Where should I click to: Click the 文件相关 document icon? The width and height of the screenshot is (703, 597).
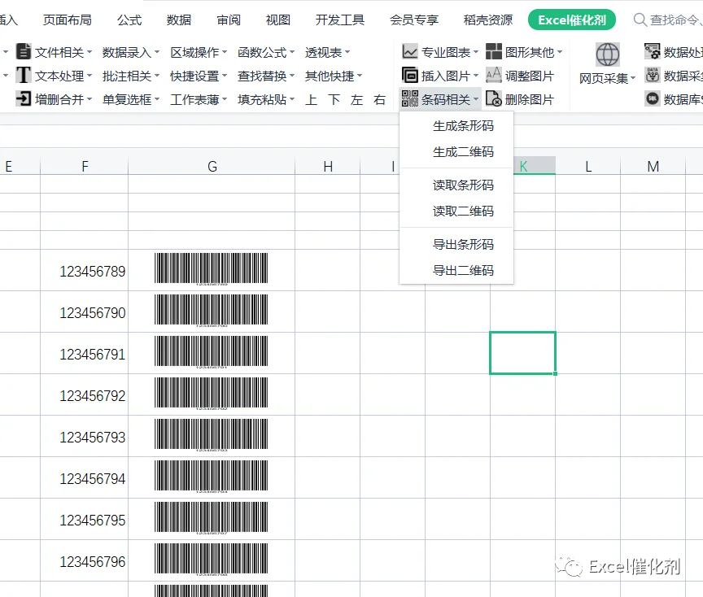click(24, 51)
